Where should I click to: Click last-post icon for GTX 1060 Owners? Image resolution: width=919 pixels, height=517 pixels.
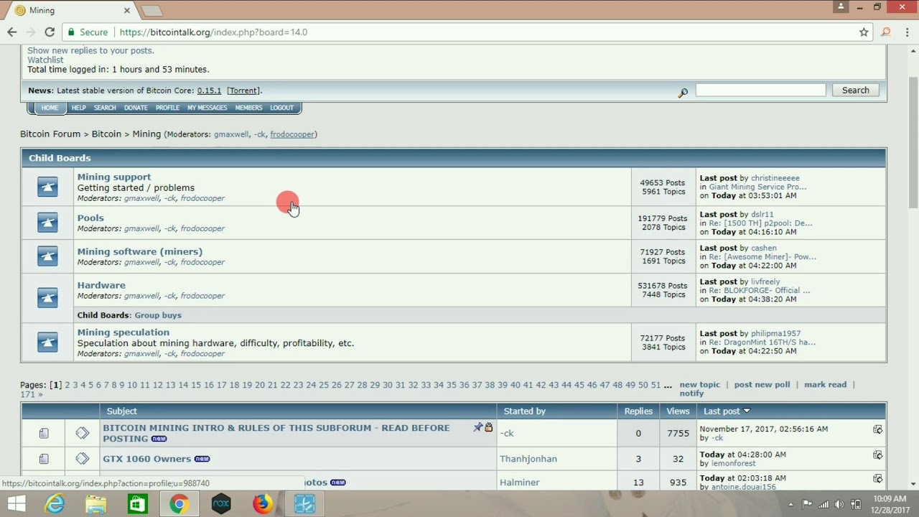[877, 455]
